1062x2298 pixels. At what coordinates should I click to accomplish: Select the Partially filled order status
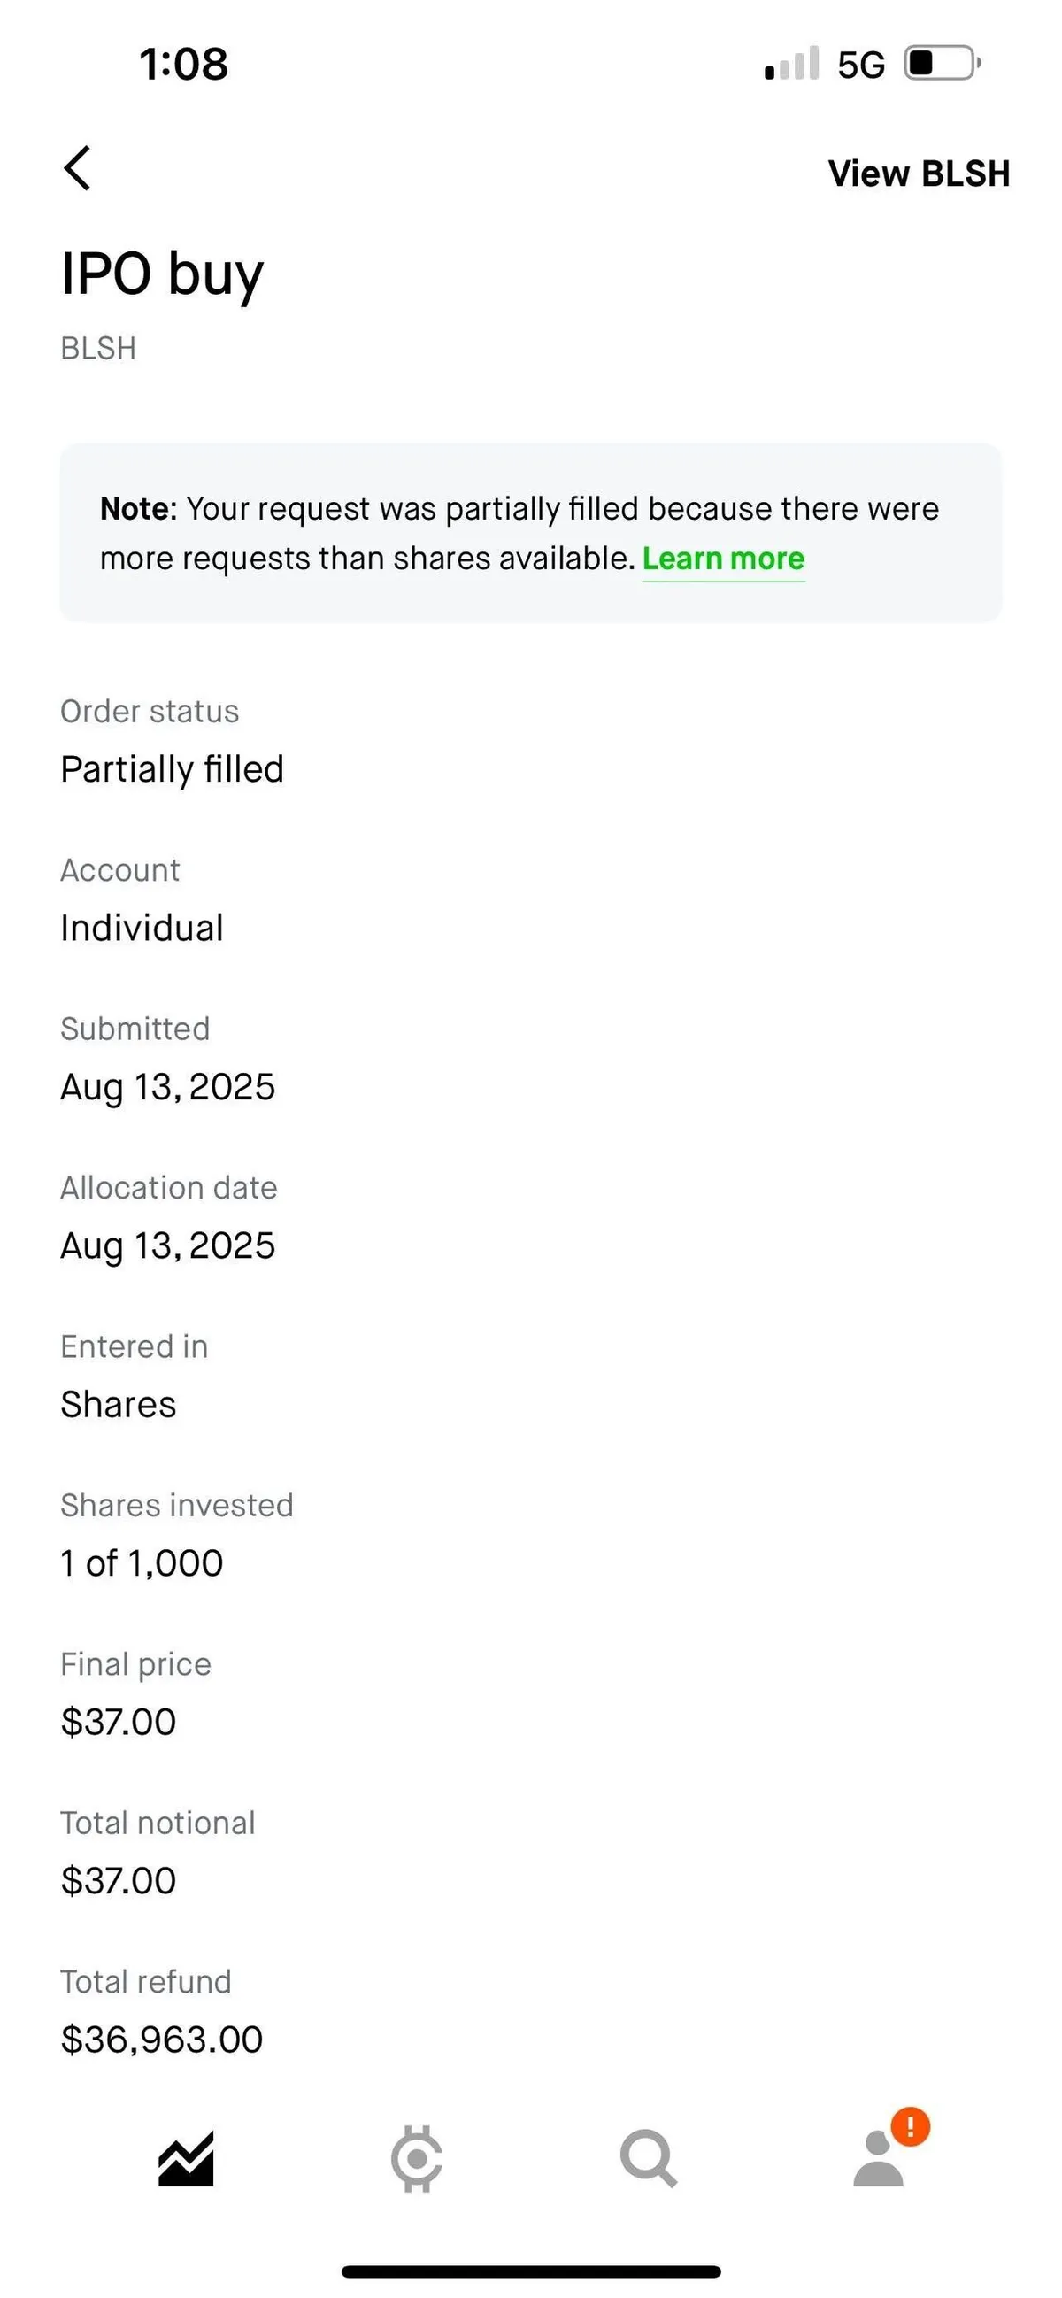[172, 769]
